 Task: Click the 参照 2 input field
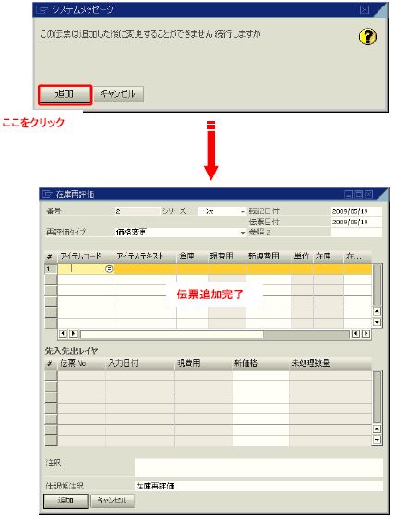tap(356, 233)
